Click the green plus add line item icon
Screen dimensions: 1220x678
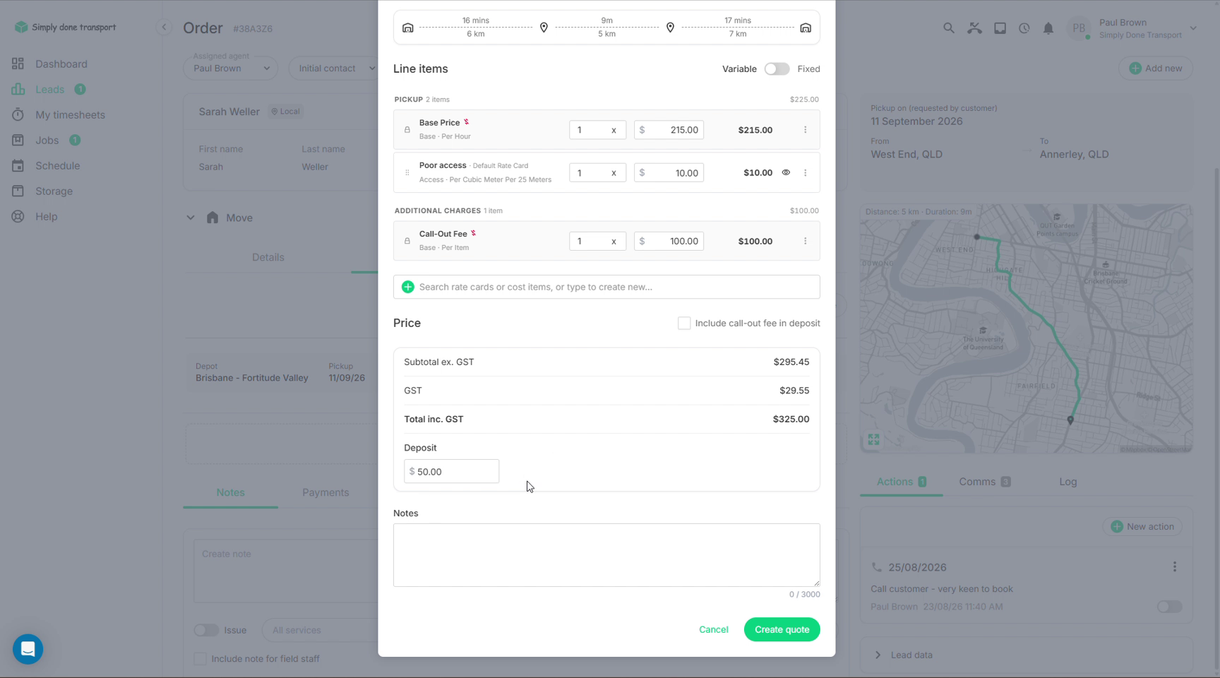(x=408, y=287)
